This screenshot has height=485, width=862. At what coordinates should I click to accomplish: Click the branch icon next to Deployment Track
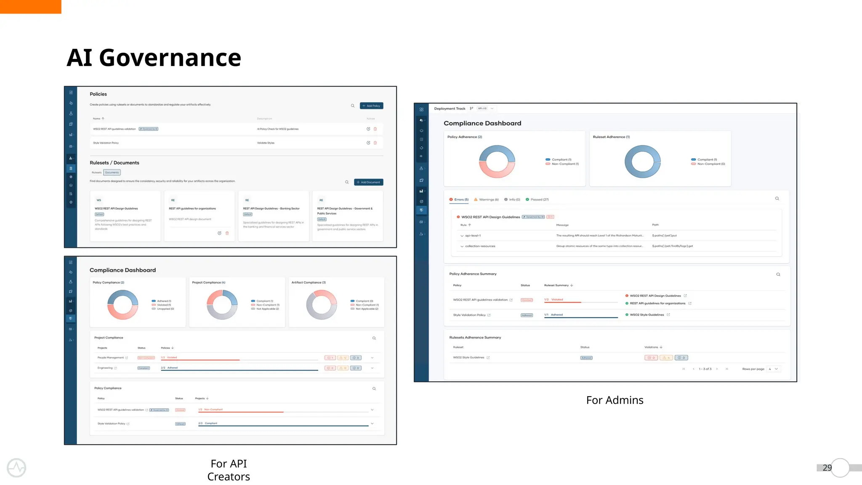471,108
